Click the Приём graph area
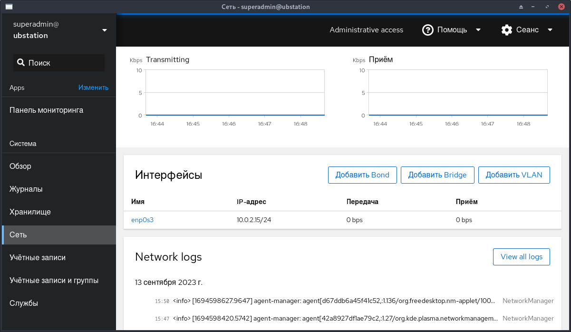The height and width of the screenshot is (332, 571). click(458, 93)
